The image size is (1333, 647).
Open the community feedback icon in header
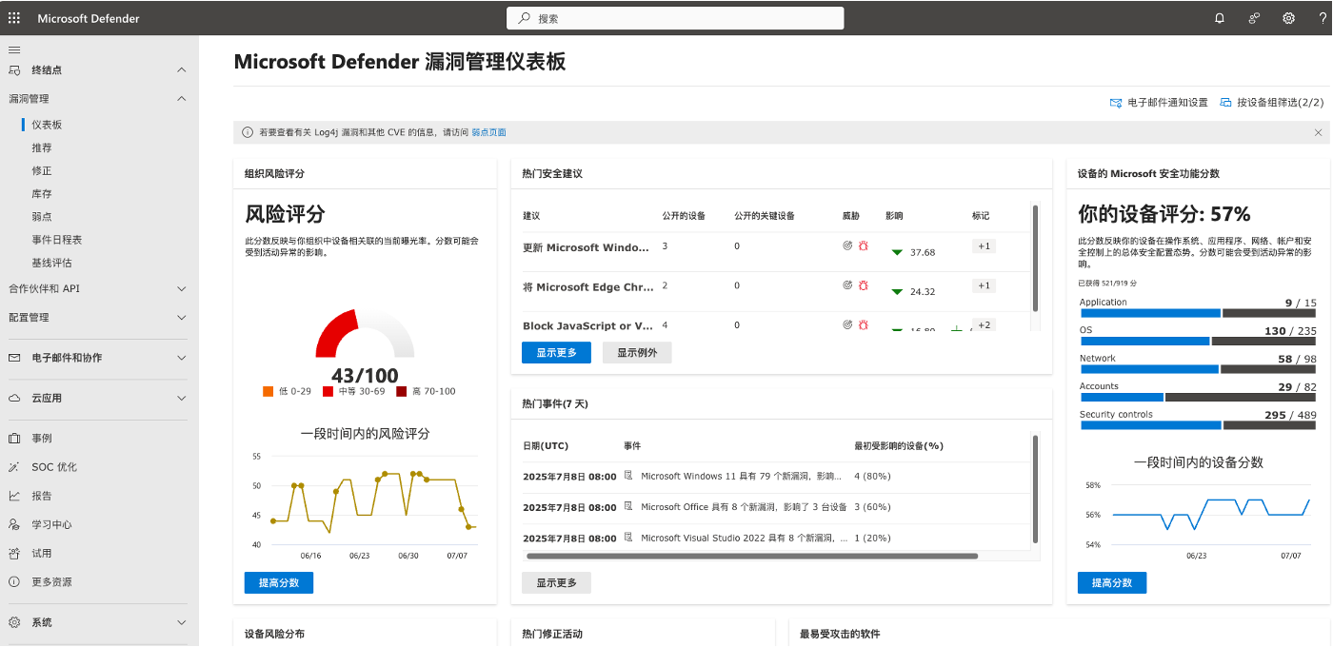pos(1254,18)
